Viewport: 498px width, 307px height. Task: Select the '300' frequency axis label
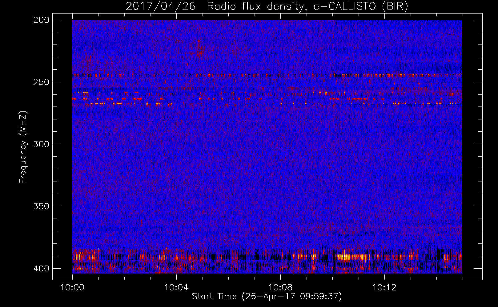[41, 144]
